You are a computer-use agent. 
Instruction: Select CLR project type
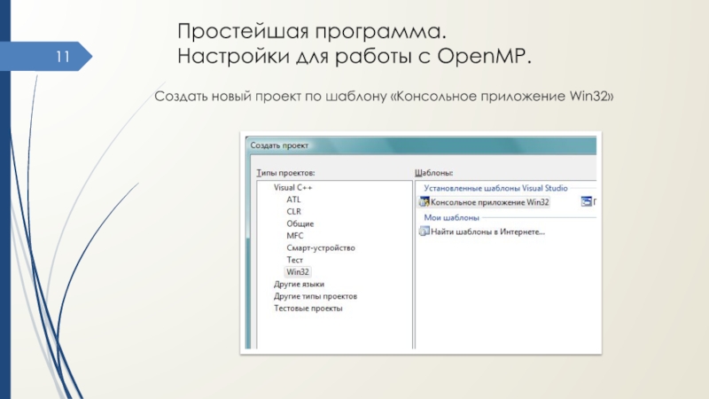tap(293, 212)
